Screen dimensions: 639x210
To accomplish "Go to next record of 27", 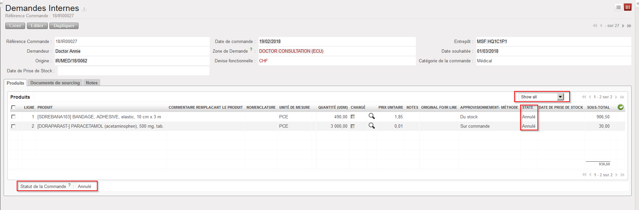I will [623, 26].
